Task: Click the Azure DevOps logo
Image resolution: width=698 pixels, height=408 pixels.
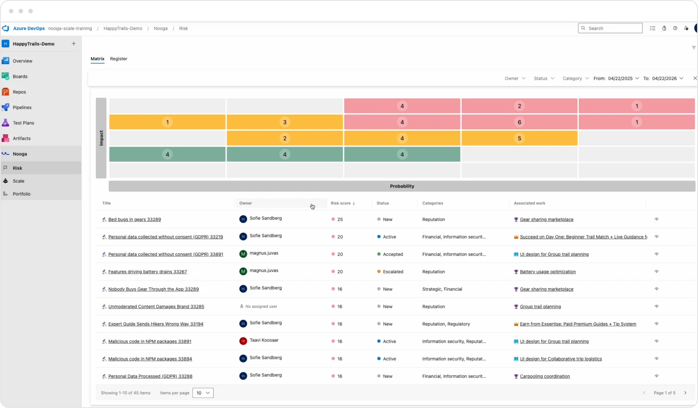Action: click(6, 28)
